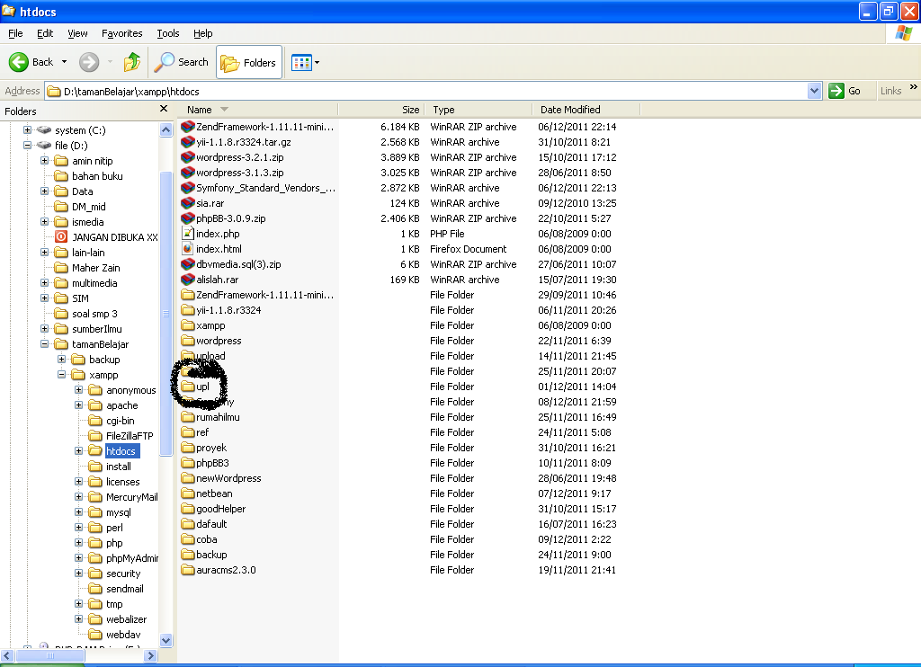
Task: Select the mysql folder icon in tree
Action: [95, 512]
